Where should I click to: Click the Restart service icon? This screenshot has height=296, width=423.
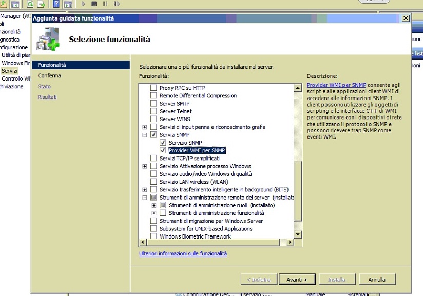[x=117, y=4]
